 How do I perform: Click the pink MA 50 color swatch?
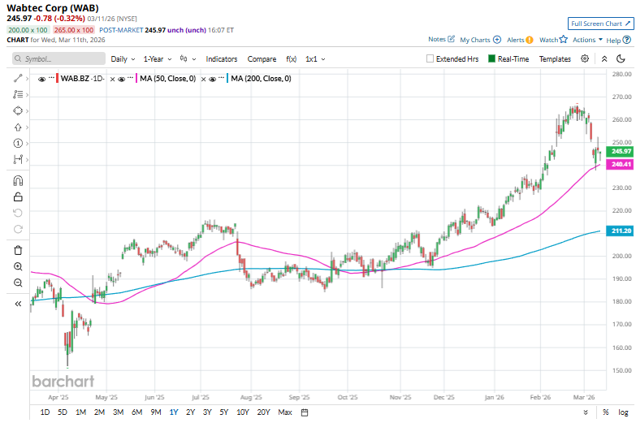(134, 79)
